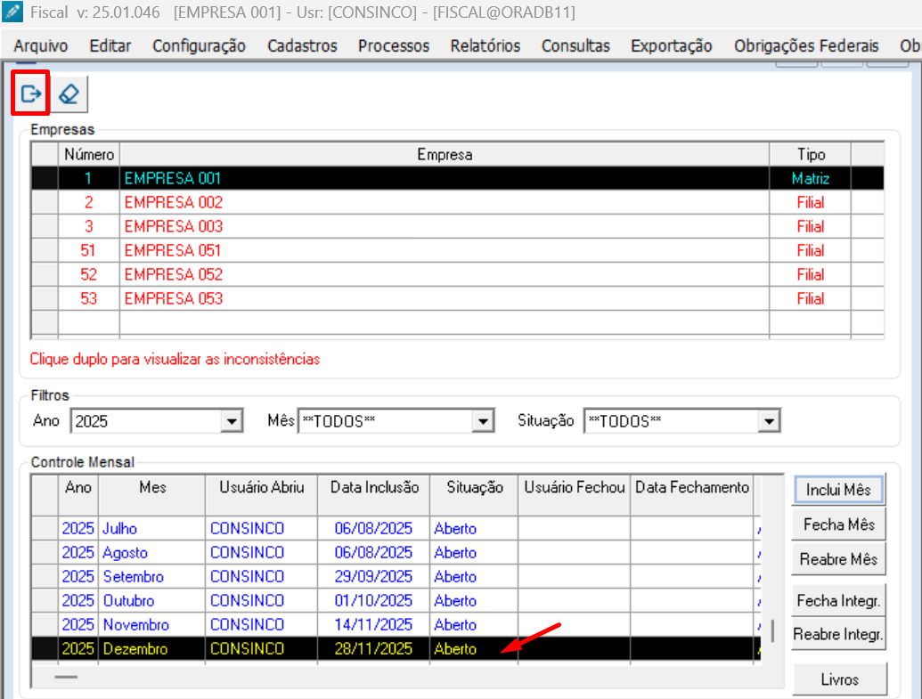Click the Controle Mensal vertical scrollbar thumb
922x699 pixels.
coord(772,630)
